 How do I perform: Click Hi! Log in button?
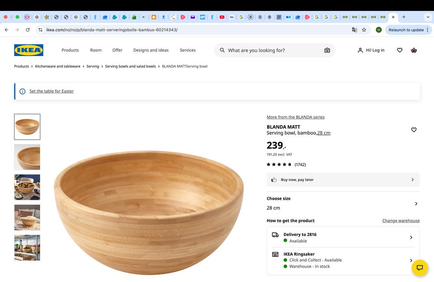click(371, 50)
